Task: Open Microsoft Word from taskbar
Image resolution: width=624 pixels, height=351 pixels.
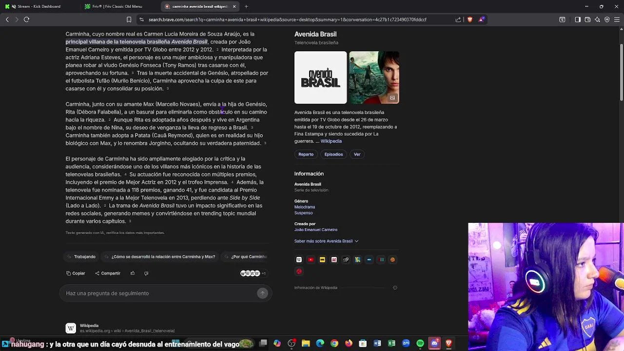Action: coord(377,344)
